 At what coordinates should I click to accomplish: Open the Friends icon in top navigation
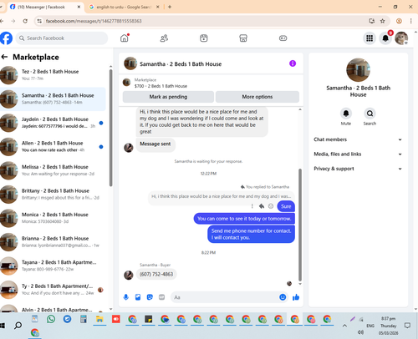[164, 38]
